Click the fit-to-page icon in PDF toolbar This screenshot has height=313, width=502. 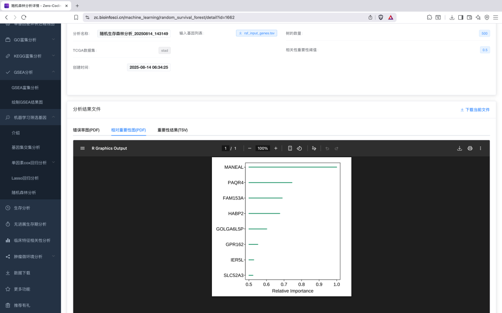[290, 148]
